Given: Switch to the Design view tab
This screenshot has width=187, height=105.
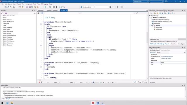Looking at the screenshot, I should pyautogui.click(x=140, y=82).
